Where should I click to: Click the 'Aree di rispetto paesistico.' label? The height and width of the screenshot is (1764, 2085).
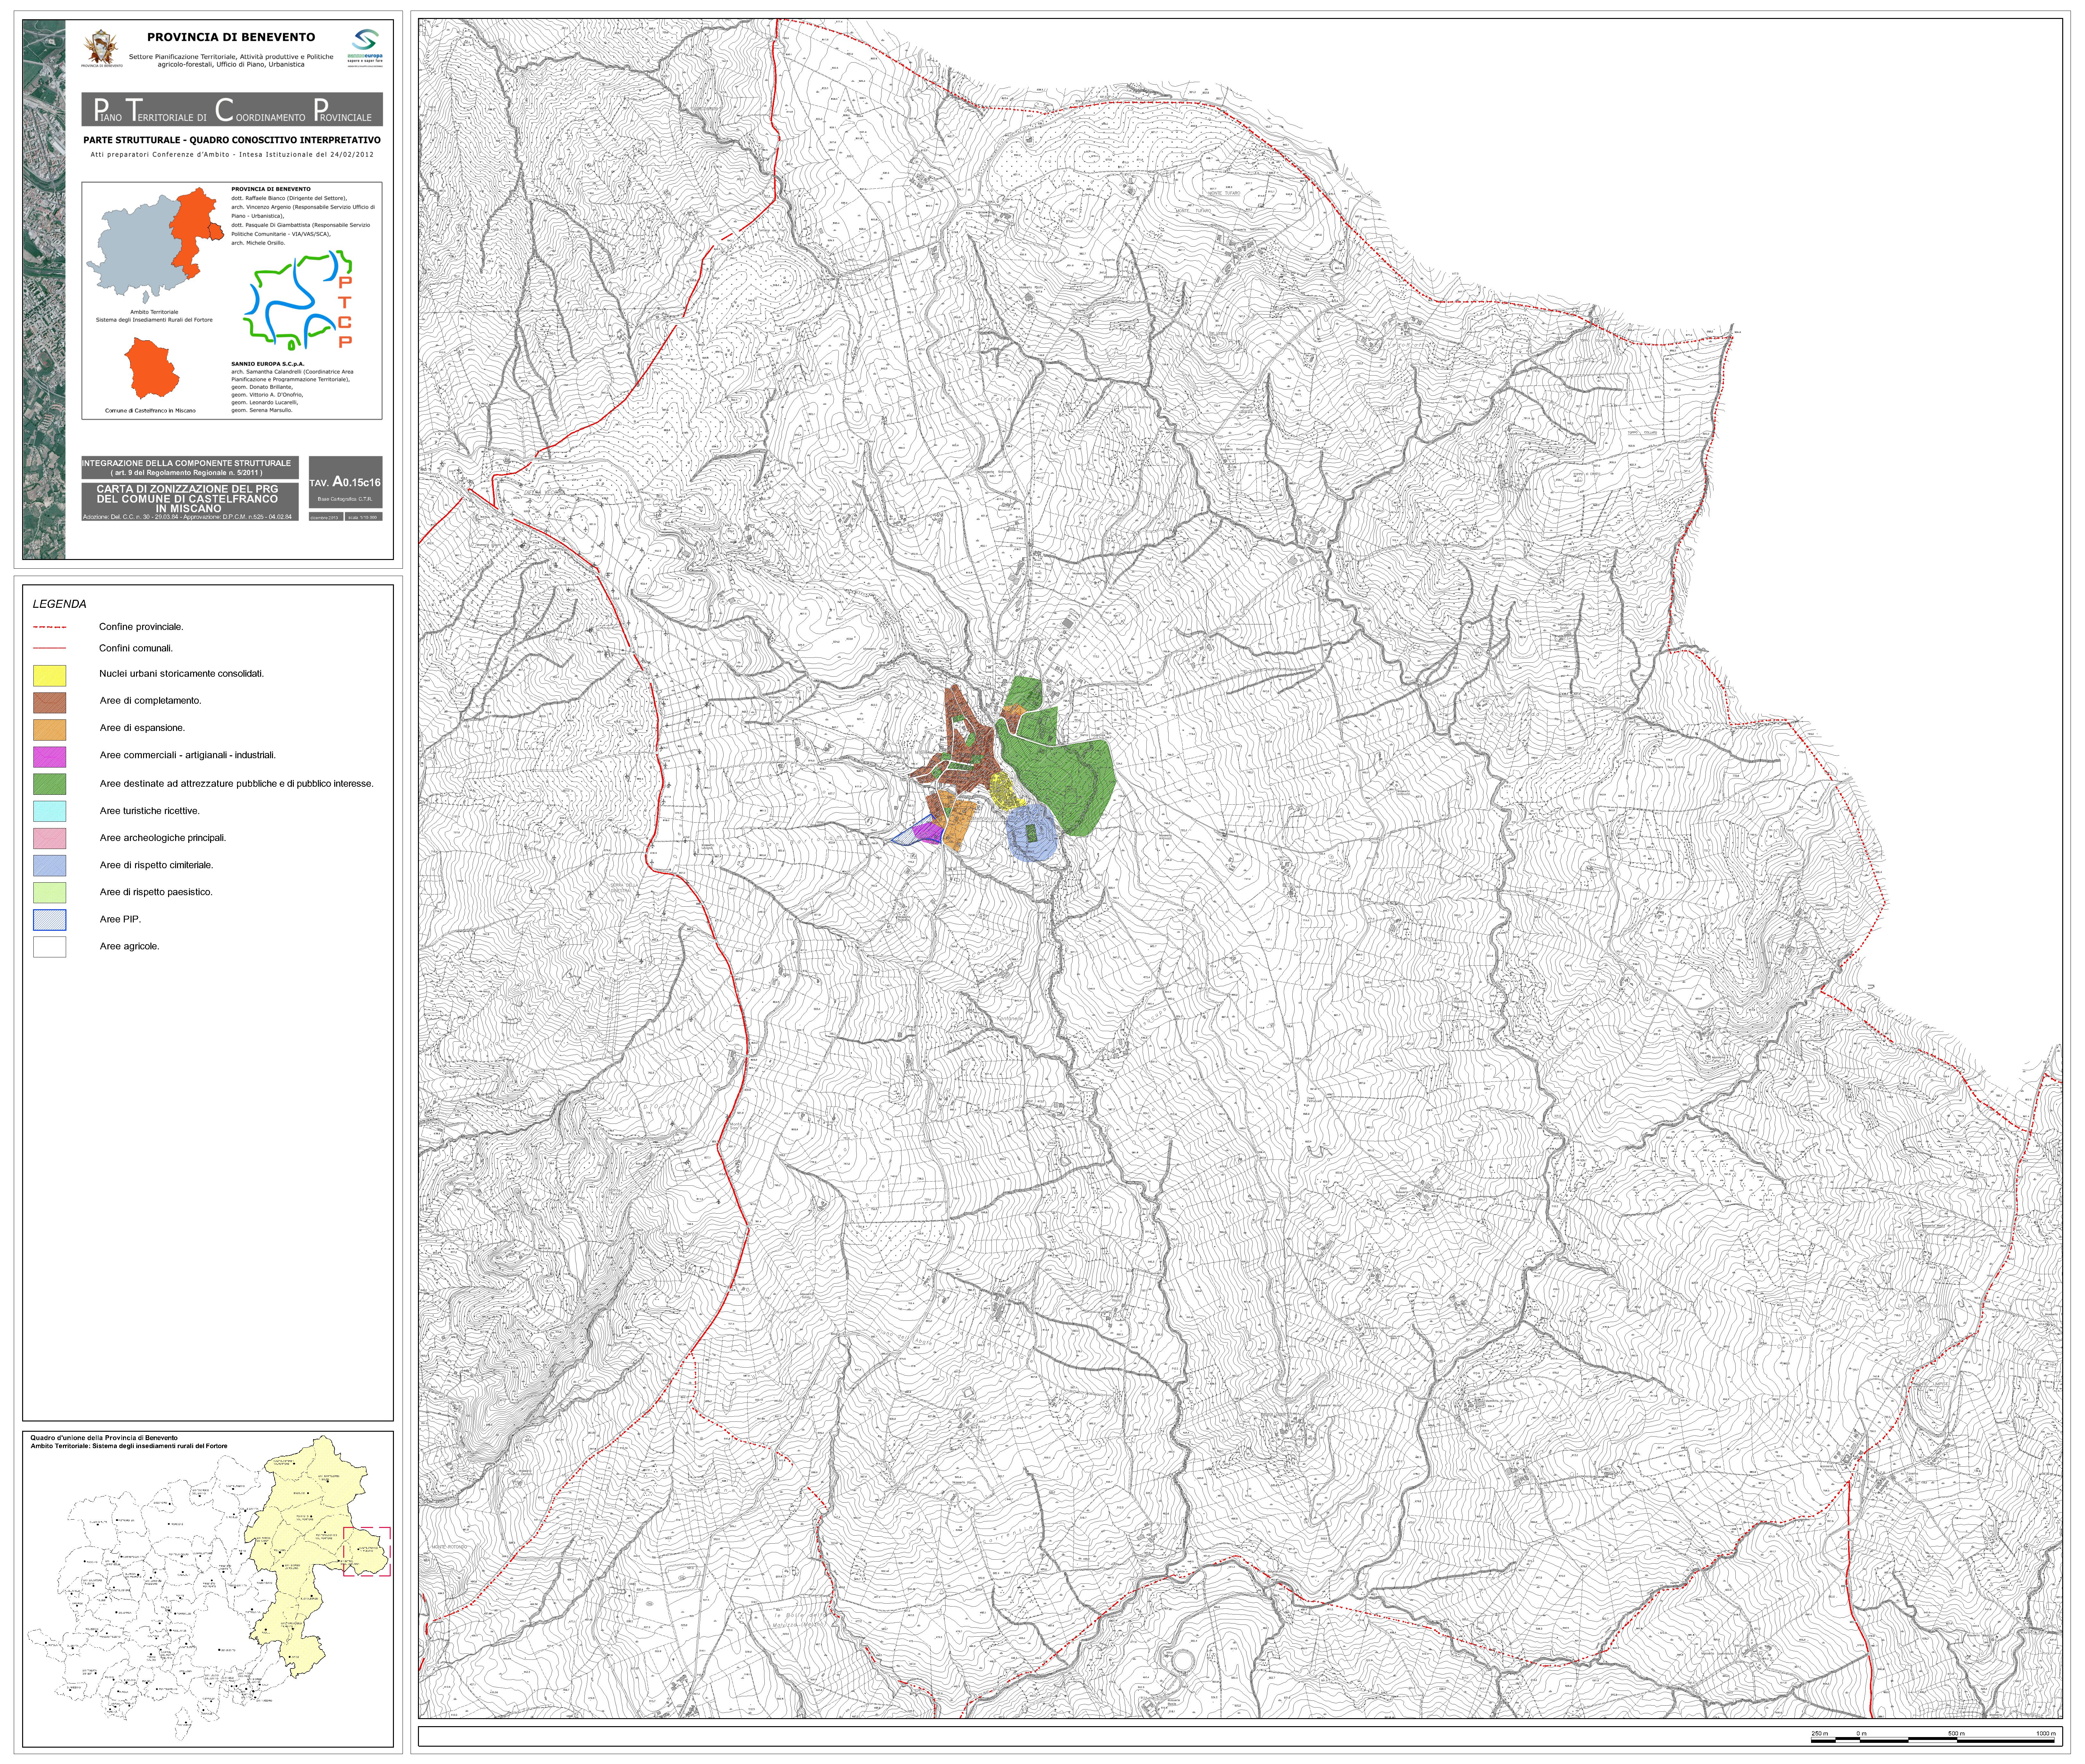pos(156,892)
